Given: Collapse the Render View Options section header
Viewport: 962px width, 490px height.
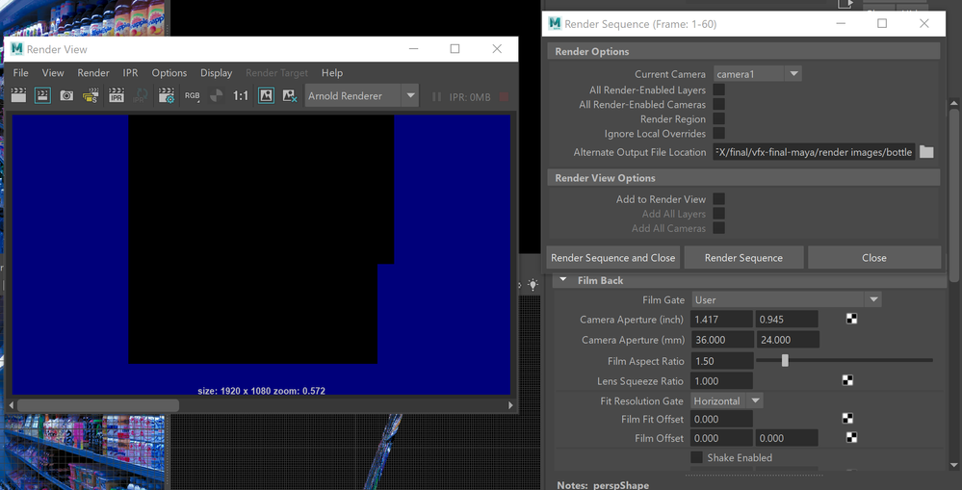Looking at the screenshot, I should (743, 178).
